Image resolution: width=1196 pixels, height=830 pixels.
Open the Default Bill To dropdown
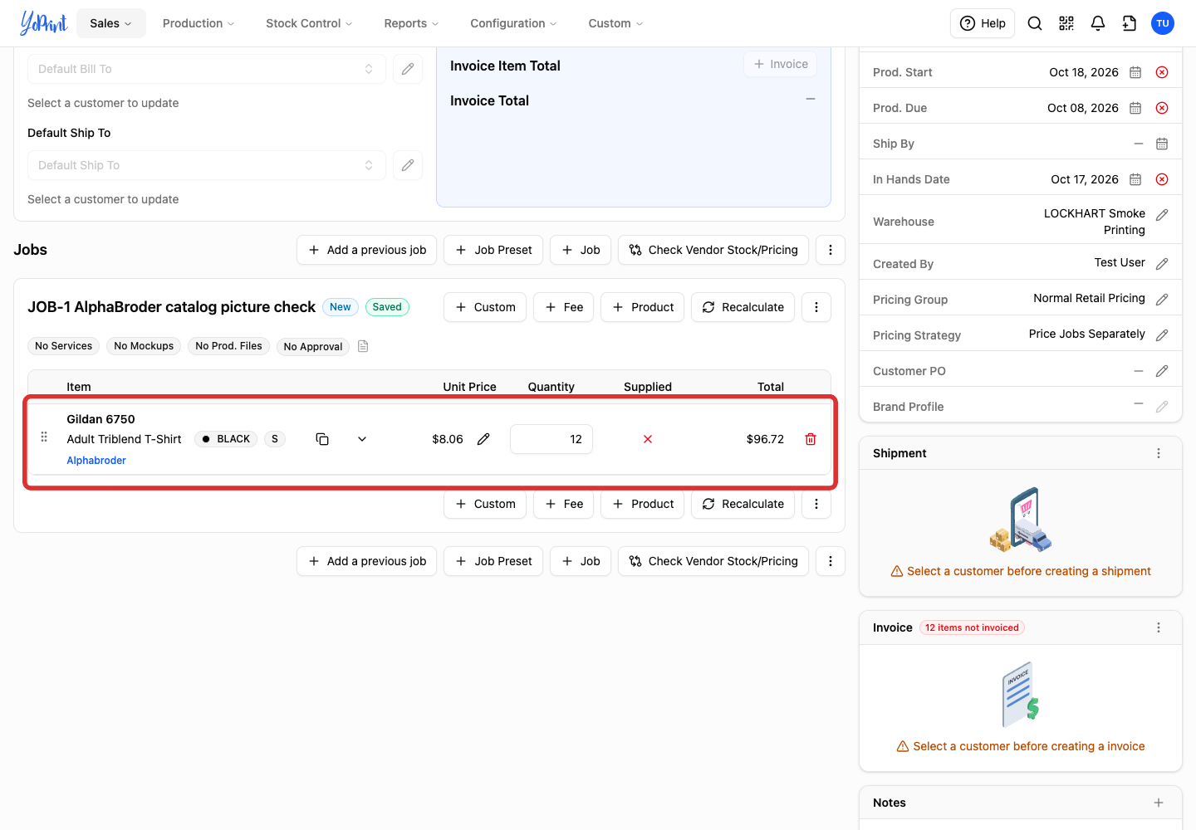tap(207, 69)
